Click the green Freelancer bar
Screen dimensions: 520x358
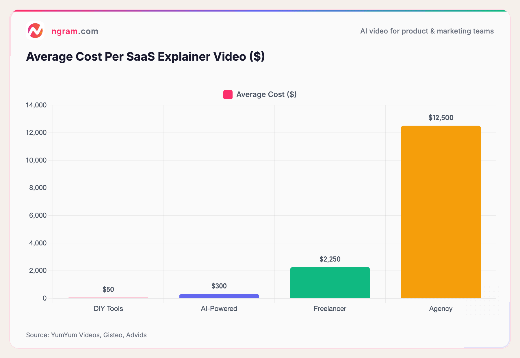pyautogui.click(x=330, y=283)
